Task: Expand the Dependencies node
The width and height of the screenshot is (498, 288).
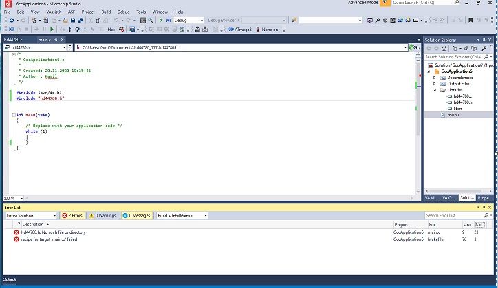Action: (x=435, y=78)
